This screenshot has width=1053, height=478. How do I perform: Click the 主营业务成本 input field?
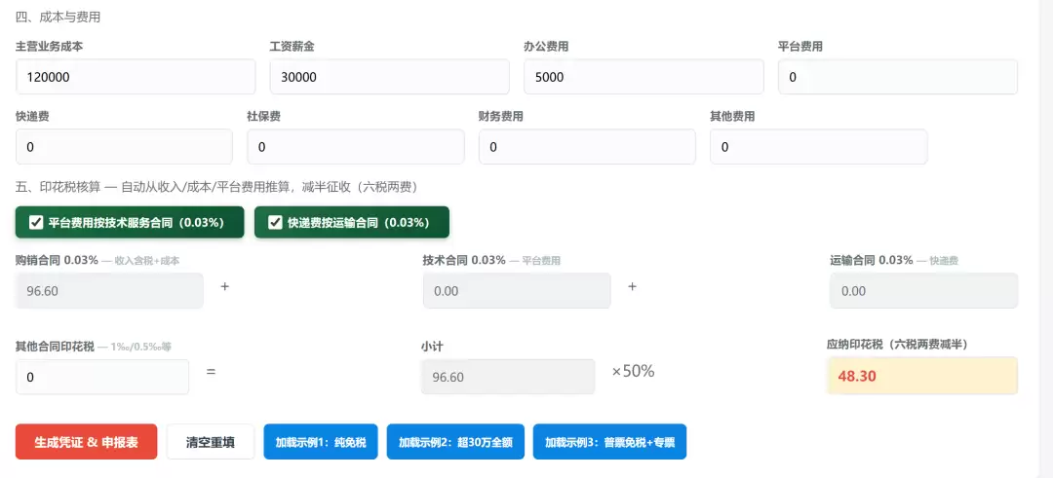coord(136,77)
